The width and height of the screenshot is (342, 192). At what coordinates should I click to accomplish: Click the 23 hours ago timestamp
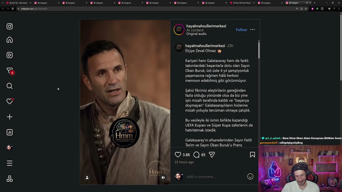tap(184, 162)
